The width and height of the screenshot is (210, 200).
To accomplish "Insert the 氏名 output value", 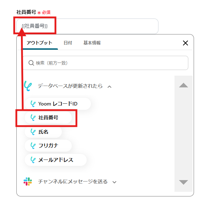I will point(43,132).
